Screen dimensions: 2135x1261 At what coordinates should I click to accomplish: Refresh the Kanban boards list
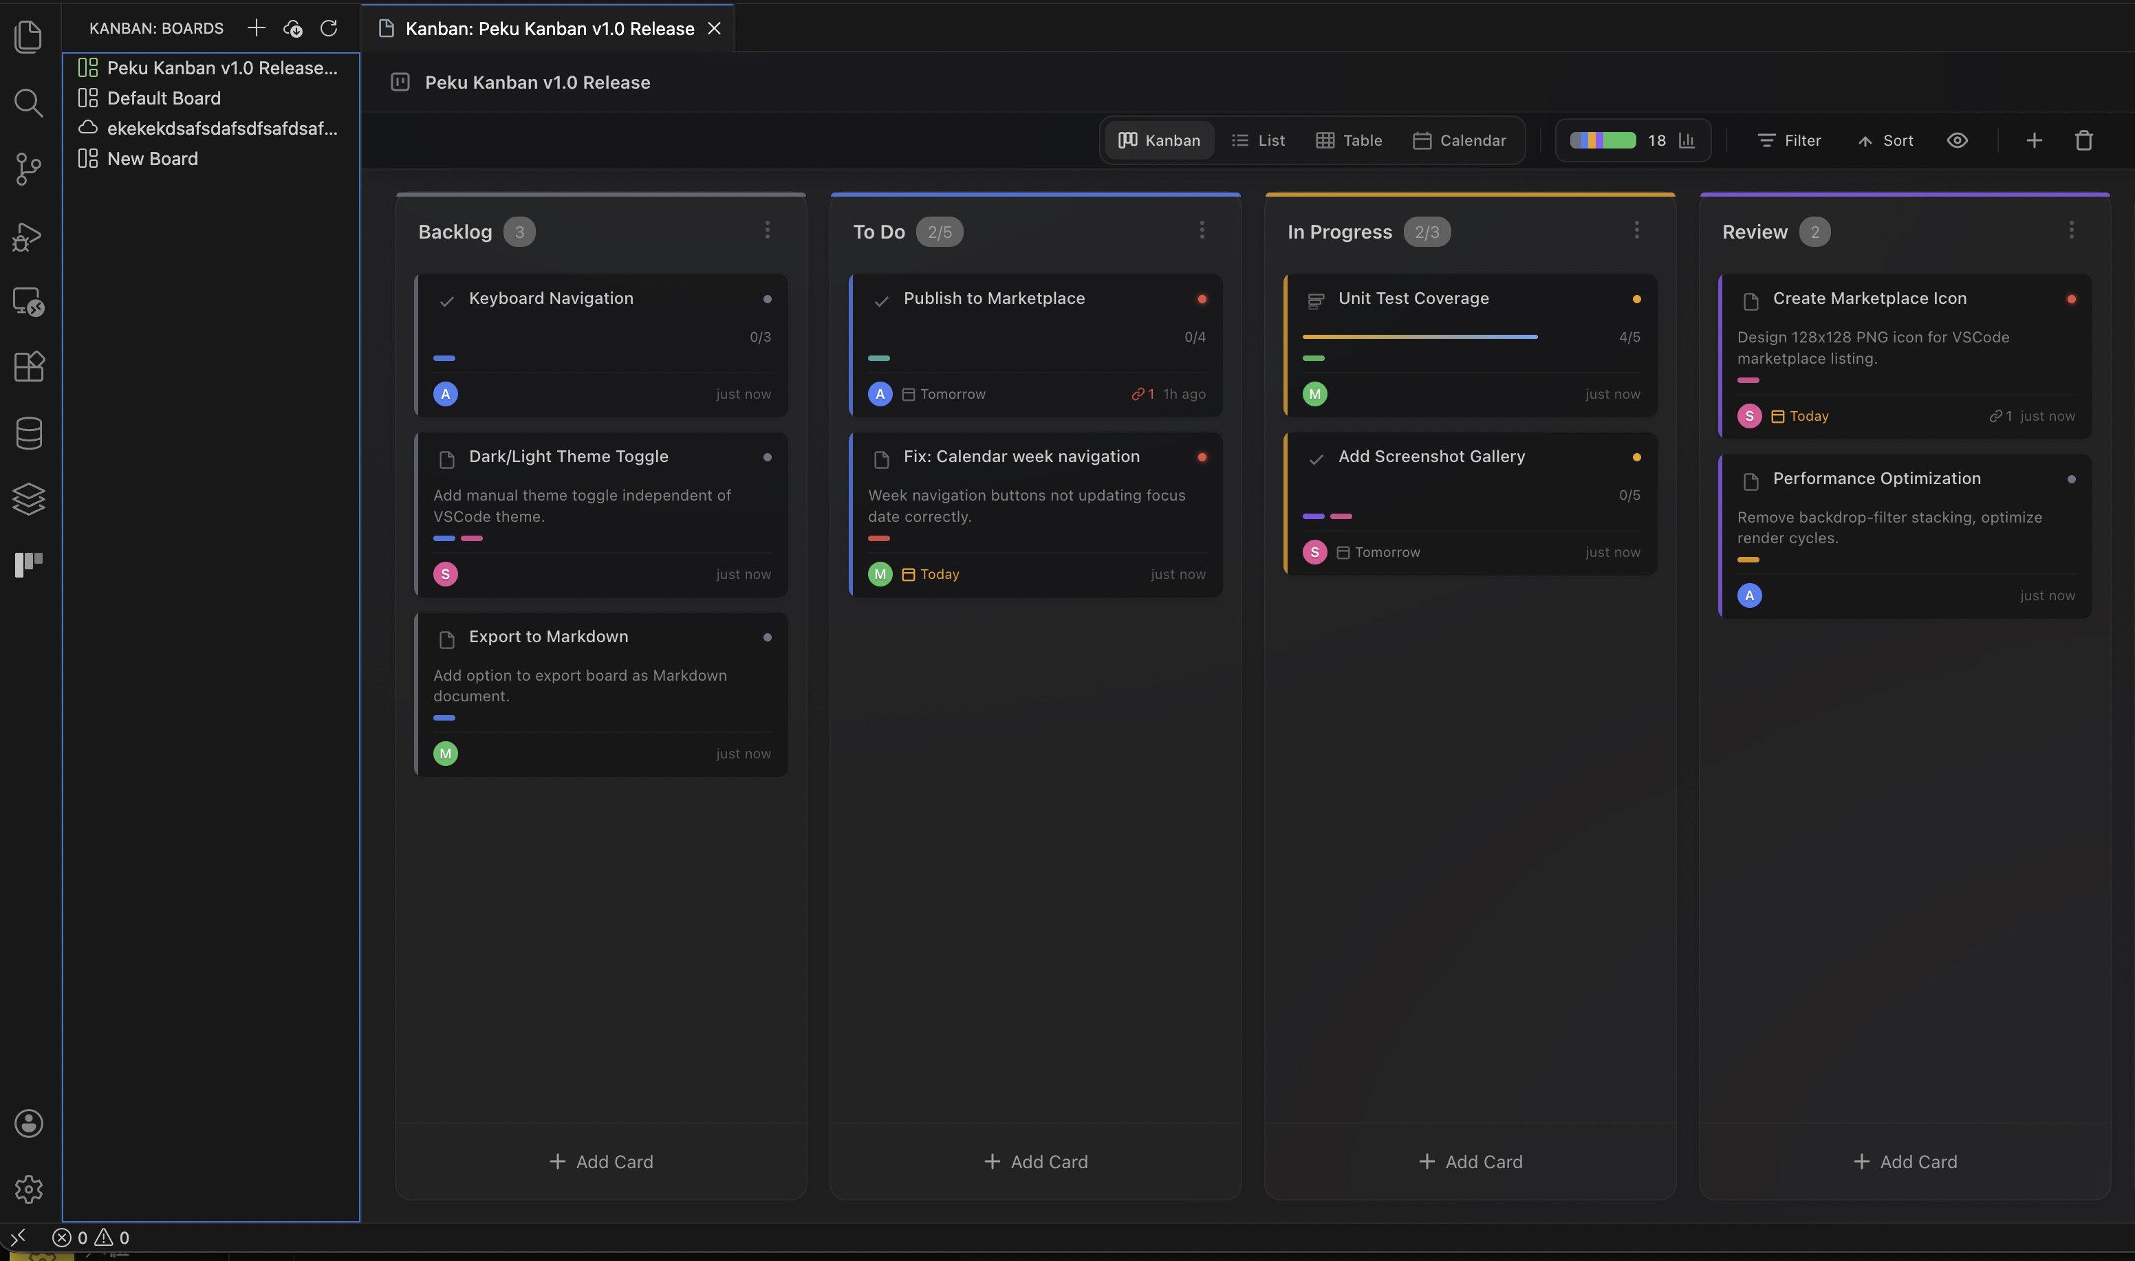329,28
